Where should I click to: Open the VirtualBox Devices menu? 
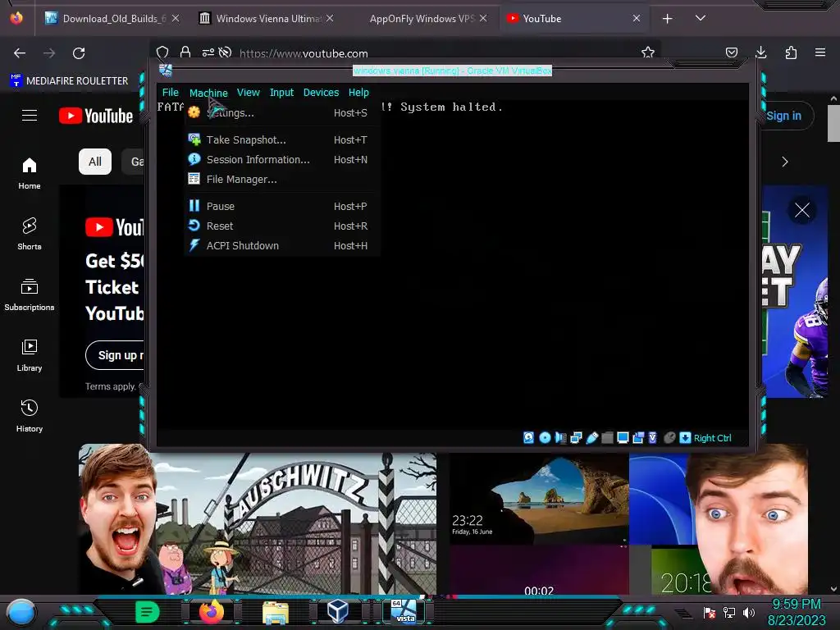tap(321, 92)
